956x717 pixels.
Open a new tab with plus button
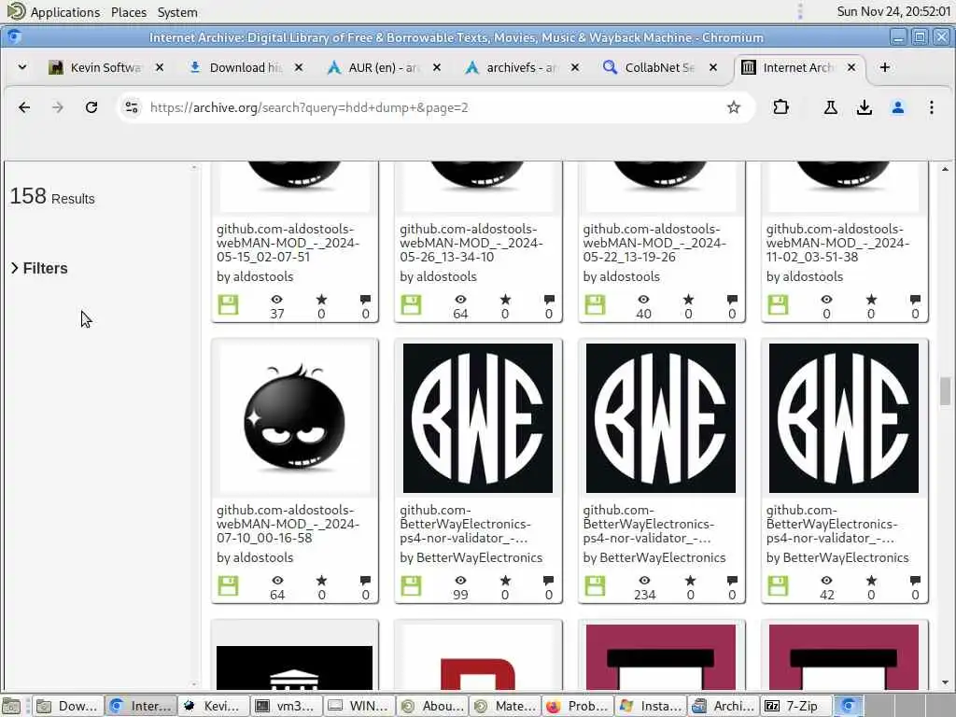(885, 67)
